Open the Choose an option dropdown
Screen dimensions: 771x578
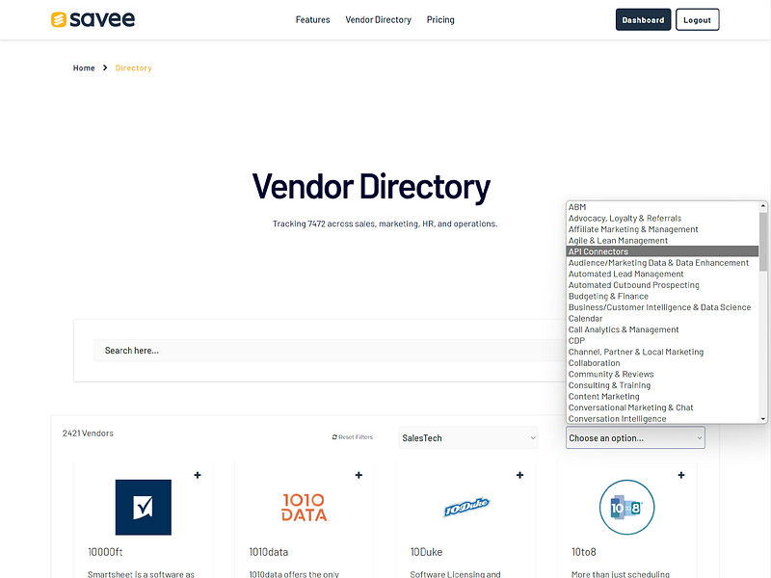point(635,438)
